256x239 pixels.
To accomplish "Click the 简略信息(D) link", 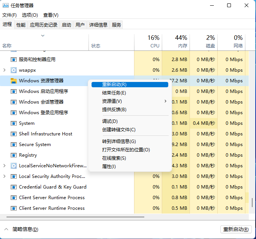I will (x=25, y=229).
